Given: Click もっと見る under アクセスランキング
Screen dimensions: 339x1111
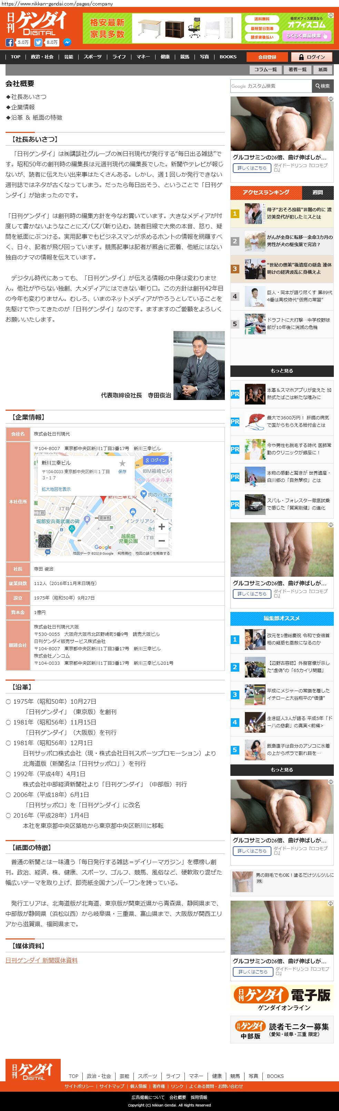Looking at the screenshot, I should 282,371.
